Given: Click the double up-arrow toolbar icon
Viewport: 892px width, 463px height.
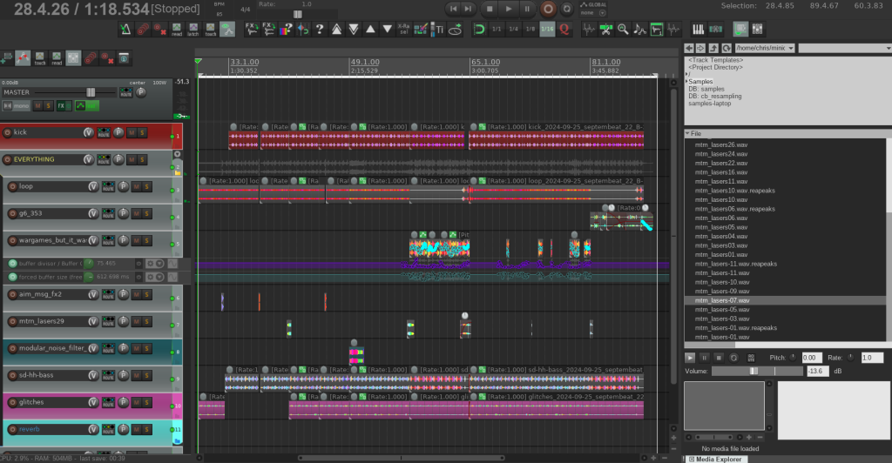Looking at the screenshot, I should click(x=337, y=29).
